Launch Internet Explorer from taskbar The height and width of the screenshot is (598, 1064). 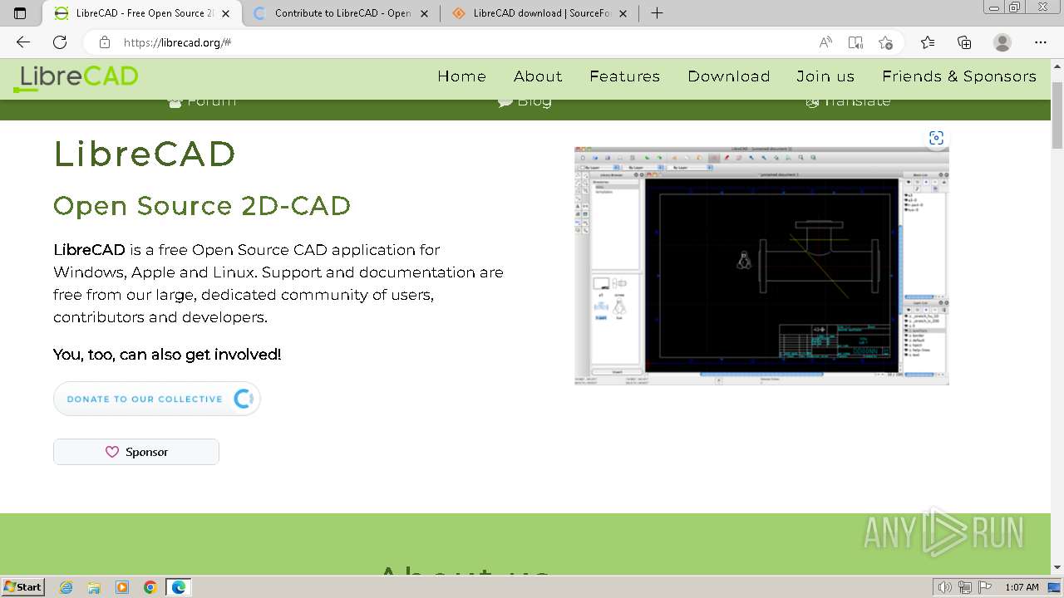point(66,587)
